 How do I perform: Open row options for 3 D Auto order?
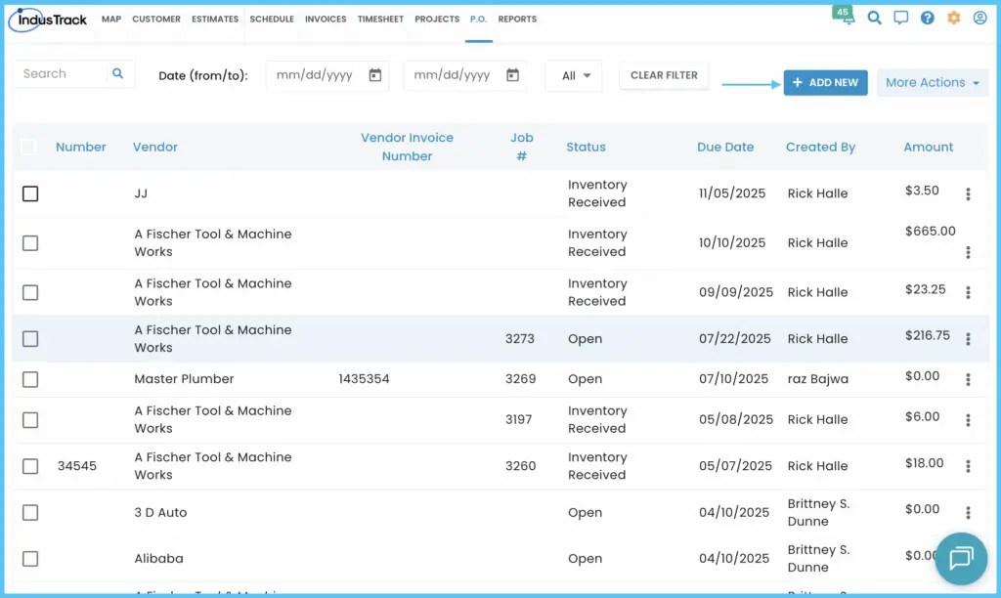[968, 512]
